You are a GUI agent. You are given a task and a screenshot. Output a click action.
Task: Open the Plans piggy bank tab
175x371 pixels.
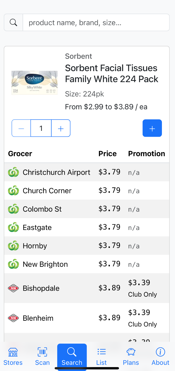pyautogui.click(x=131, y=356)
